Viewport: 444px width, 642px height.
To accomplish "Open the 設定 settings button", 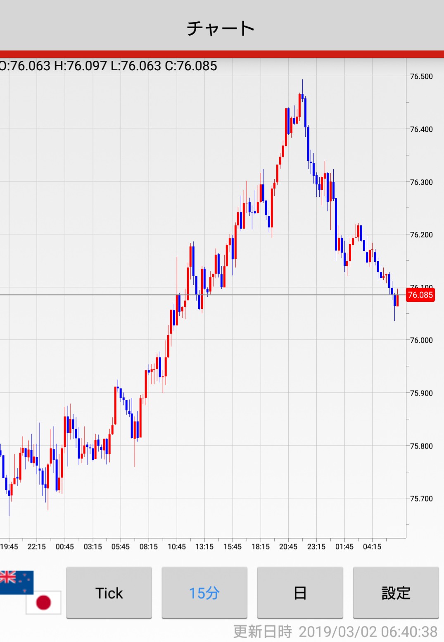I will tap(396, 592).
